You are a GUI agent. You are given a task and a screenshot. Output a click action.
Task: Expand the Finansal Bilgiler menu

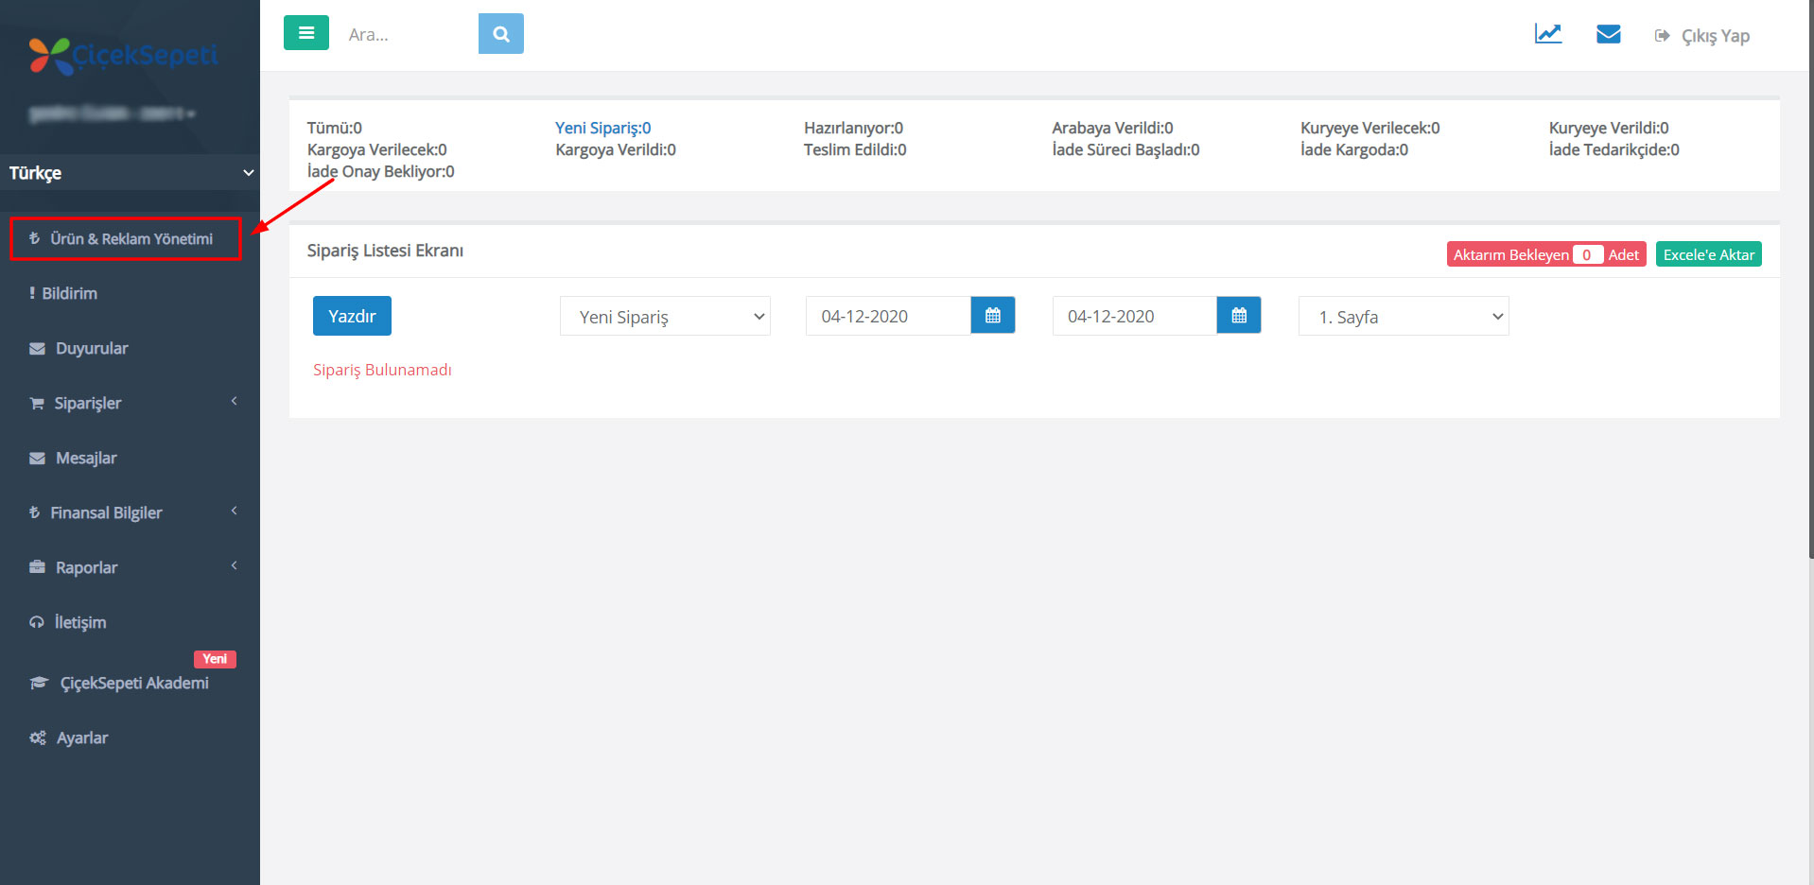tap(130, 512)
